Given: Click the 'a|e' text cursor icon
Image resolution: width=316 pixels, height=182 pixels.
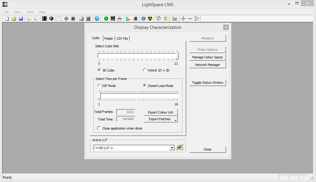Looking at the screenshot, I should (x=66, y=19).
